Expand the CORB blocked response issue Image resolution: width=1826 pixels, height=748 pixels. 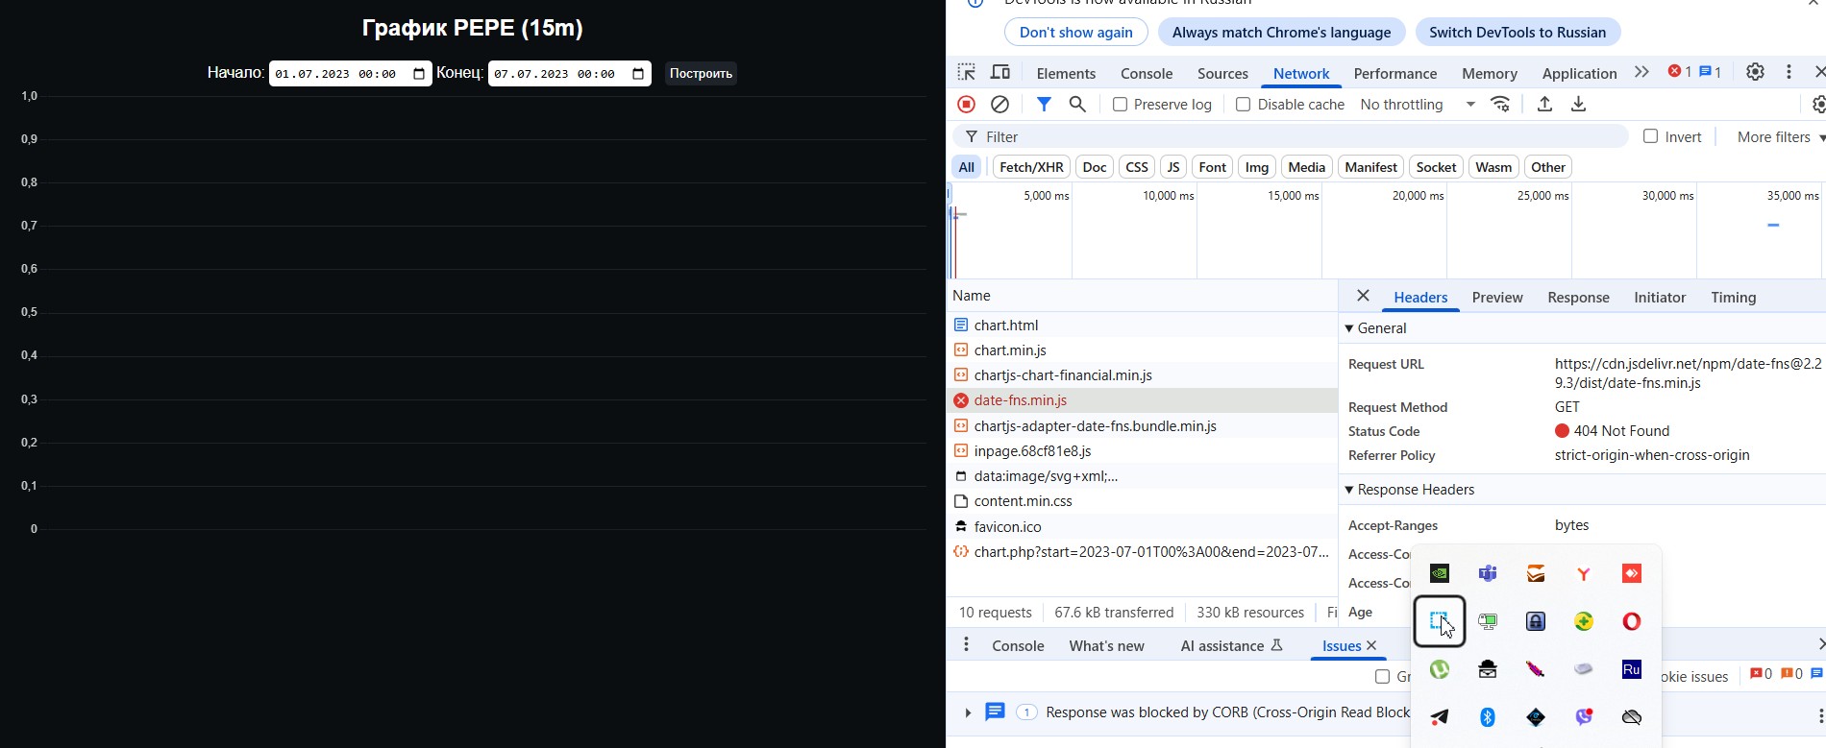[968, 712]
